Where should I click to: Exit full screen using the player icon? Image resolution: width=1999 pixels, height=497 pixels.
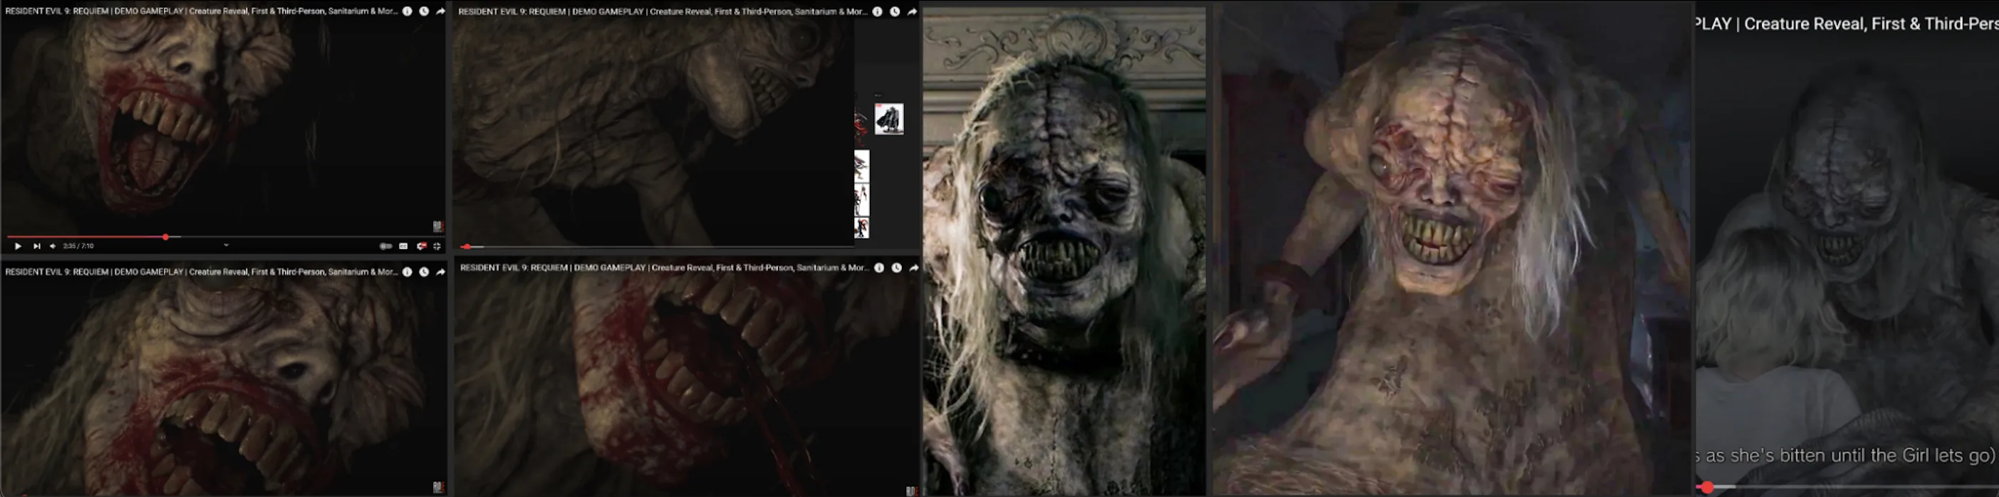[437, 246]
